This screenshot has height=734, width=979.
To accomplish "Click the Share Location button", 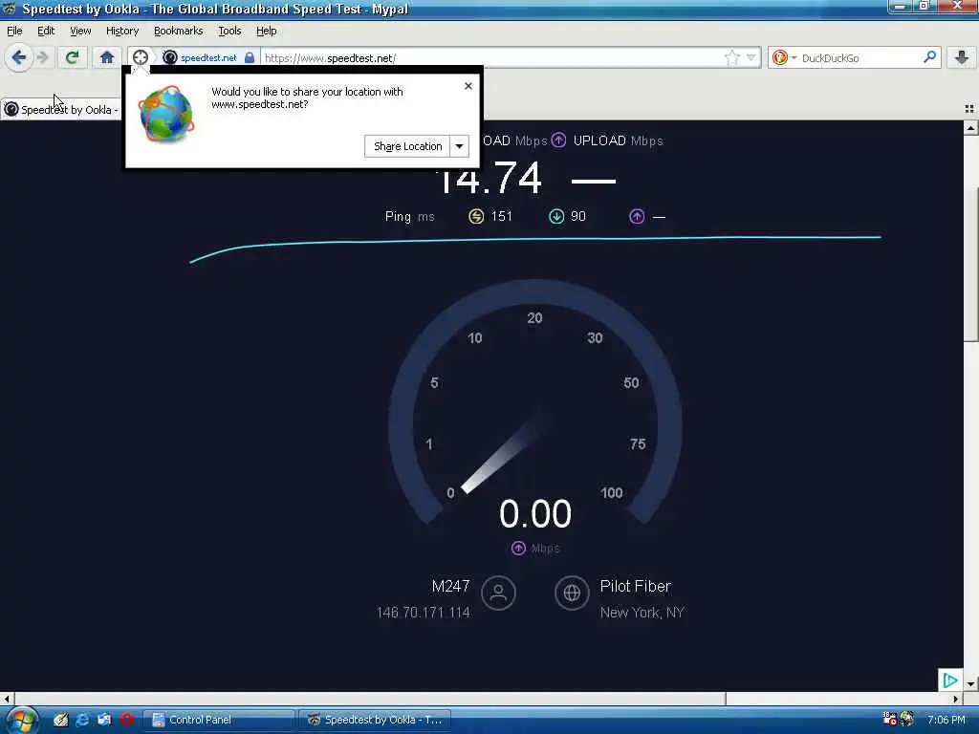I will (407, 146).
